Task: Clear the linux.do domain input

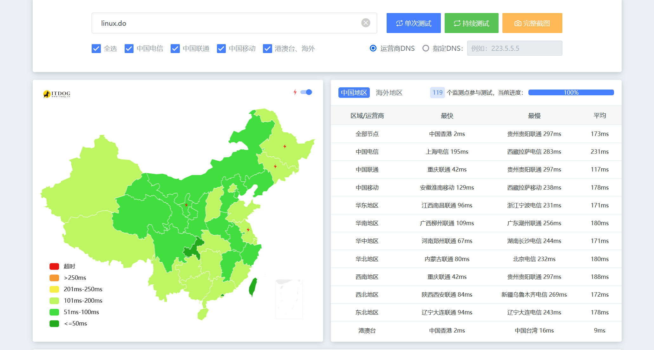Action: [366, 23]
